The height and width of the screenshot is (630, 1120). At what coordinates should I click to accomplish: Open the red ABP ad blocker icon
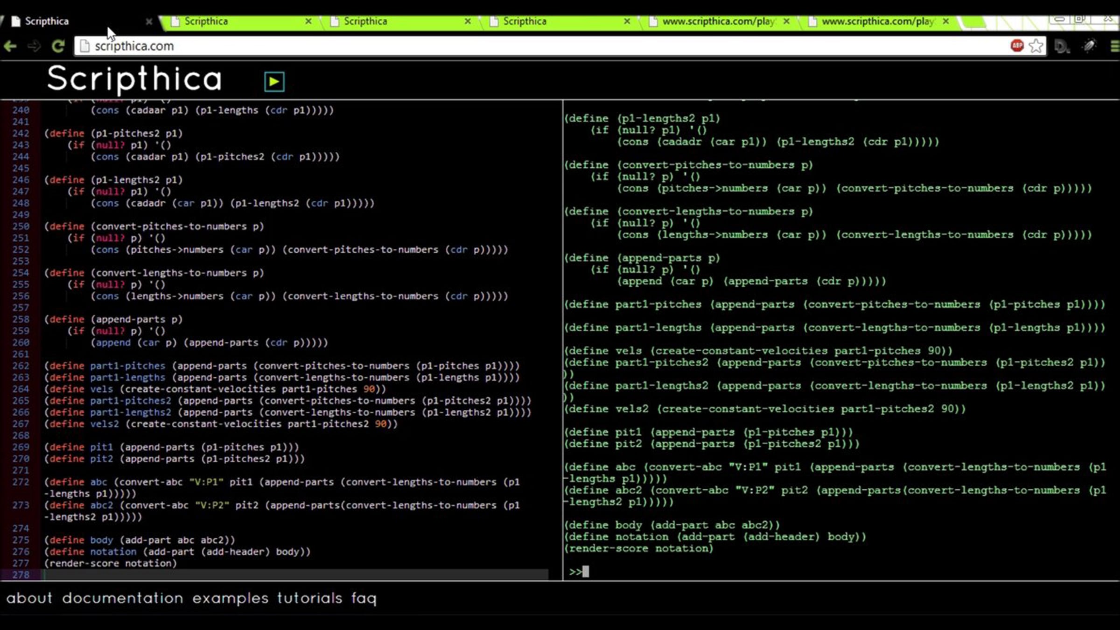[1017, 45]
